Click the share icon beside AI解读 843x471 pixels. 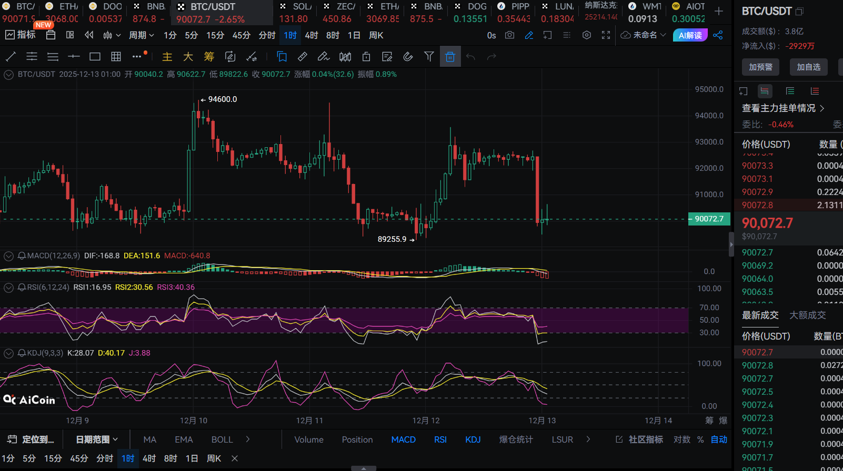[718, 35]
